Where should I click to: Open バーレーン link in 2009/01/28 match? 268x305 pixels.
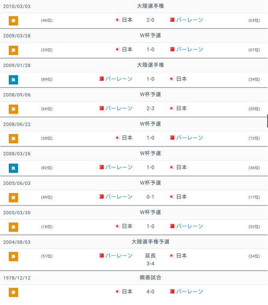pos(119,79)
